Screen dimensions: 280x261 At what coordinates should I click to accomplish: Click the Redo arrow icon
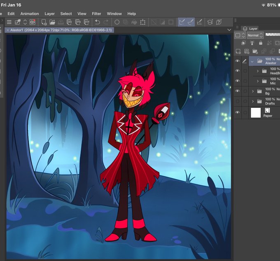click(x=106, y=22)
